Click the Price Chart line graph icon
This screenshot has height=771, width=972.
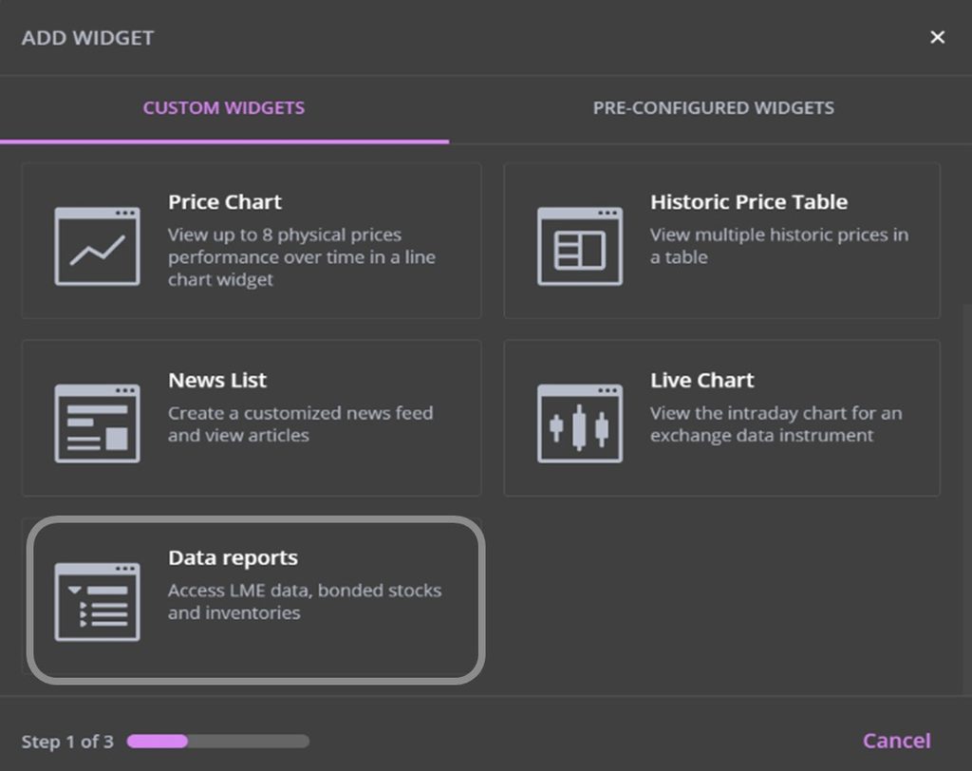click(97, 246)
